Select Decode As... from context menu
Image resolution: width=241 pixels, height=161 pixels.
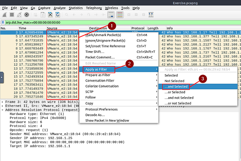pyautogui.click(x=119, y=115)
